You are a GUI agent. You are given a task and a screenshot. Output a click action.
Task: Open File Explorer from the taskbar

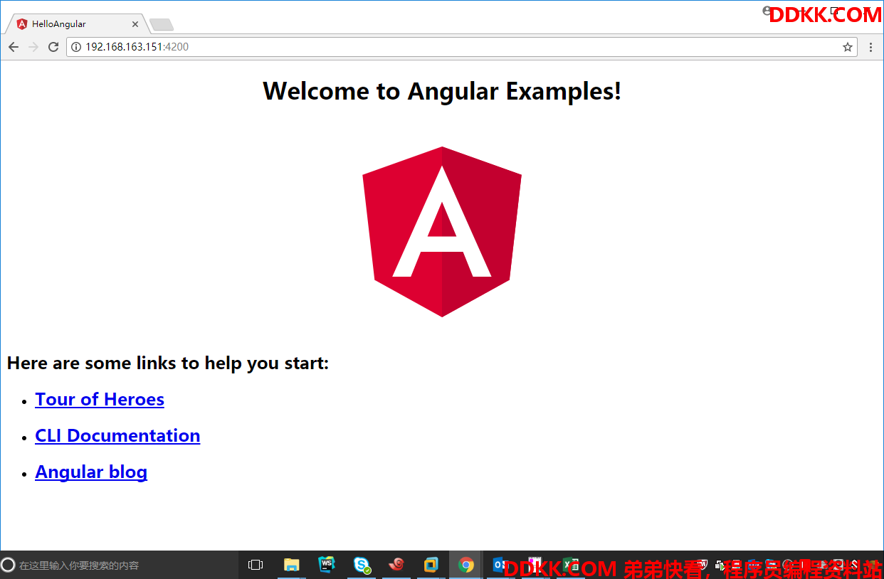tap(292, 565)
